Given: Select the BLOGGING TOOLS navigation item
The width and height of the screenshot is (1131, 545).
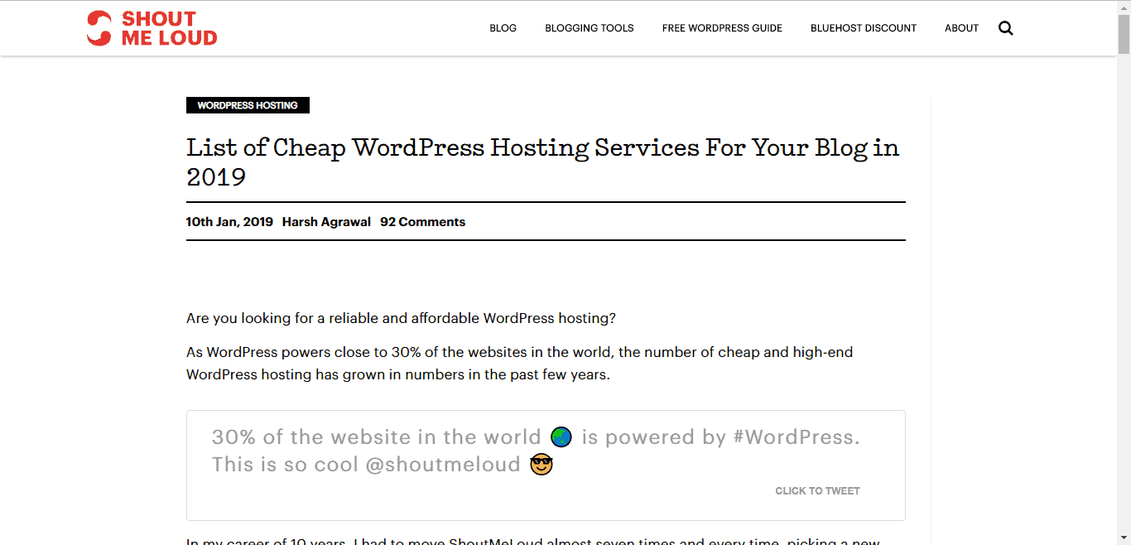Looking at the screenshot, I should click(589, 27).
